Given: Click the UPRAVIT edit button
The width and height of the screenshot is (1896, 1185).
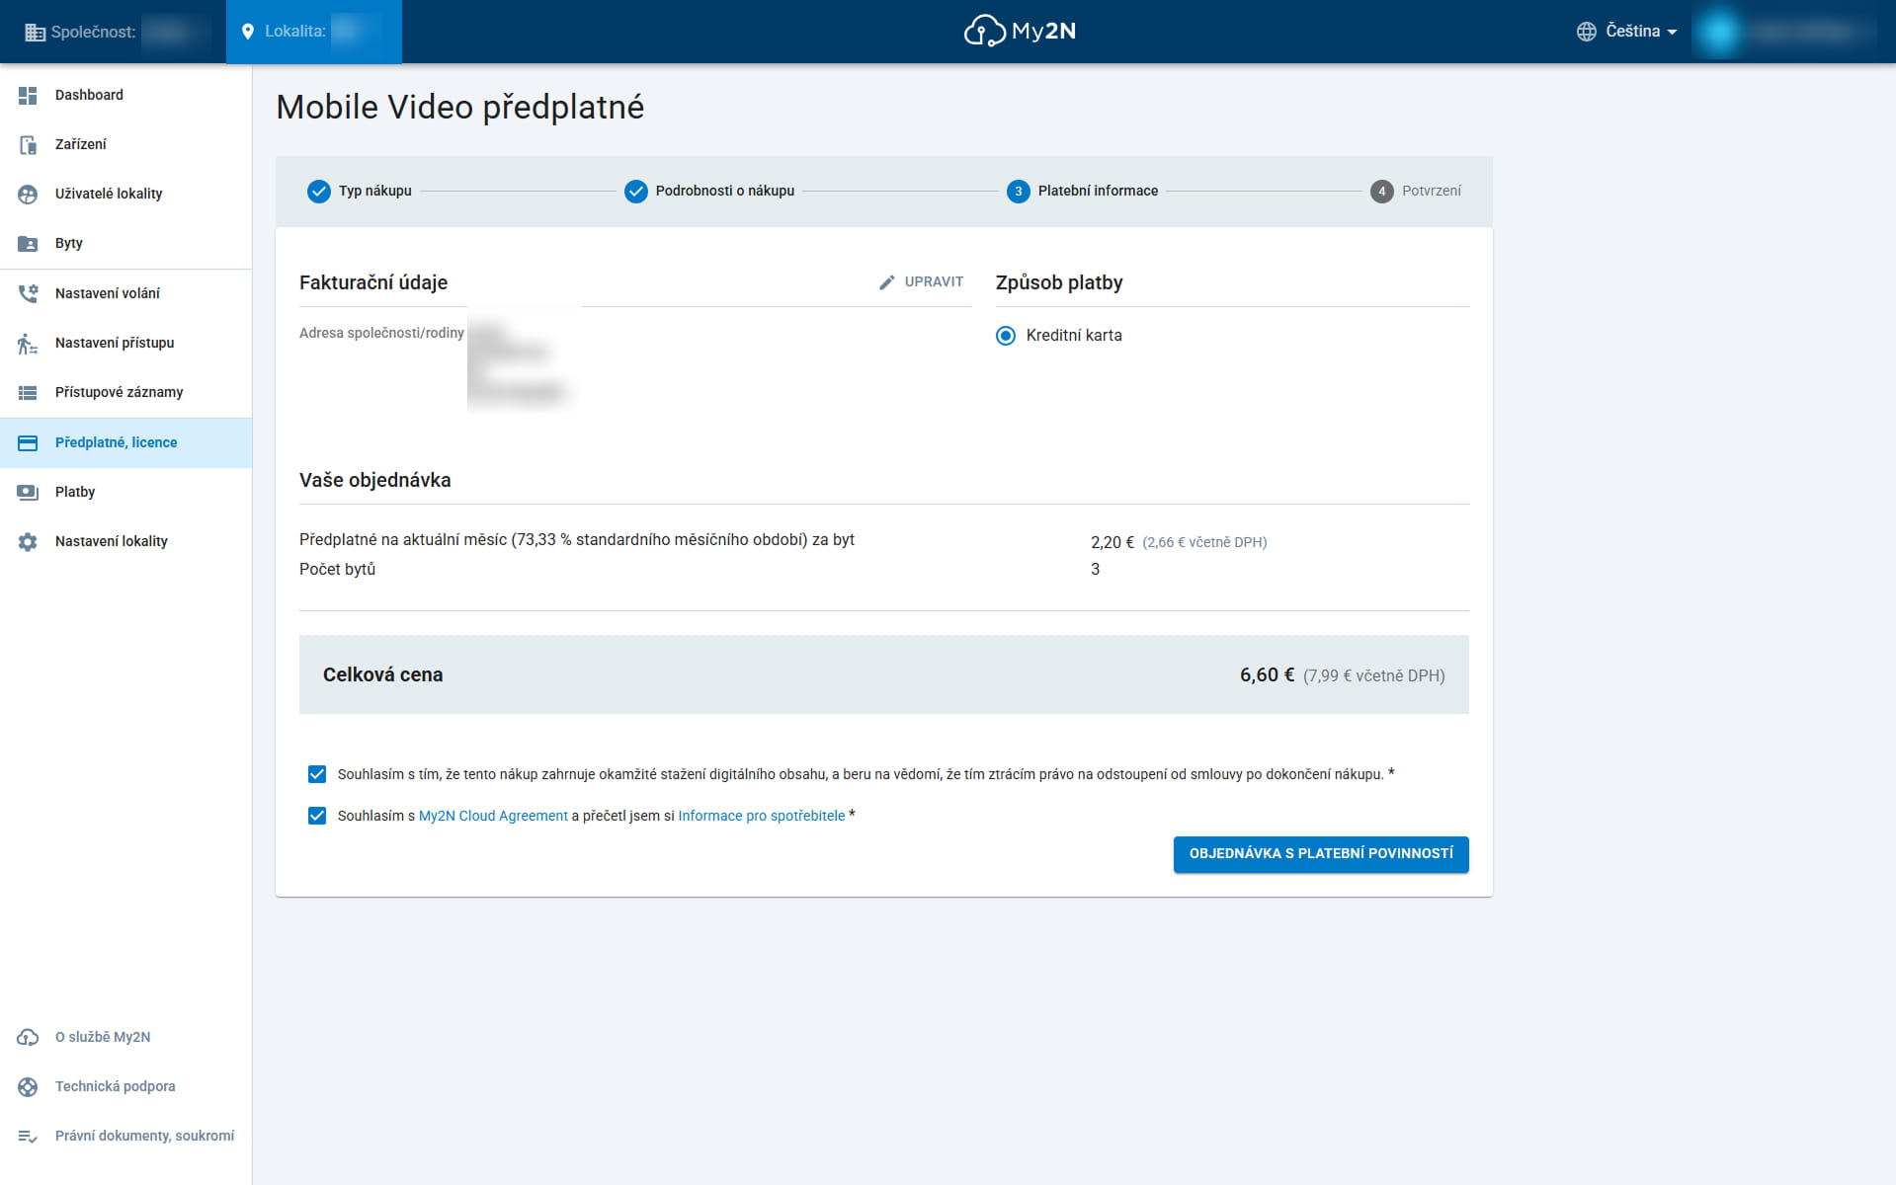Looking at the screenshot, I should tap(921, 282).
